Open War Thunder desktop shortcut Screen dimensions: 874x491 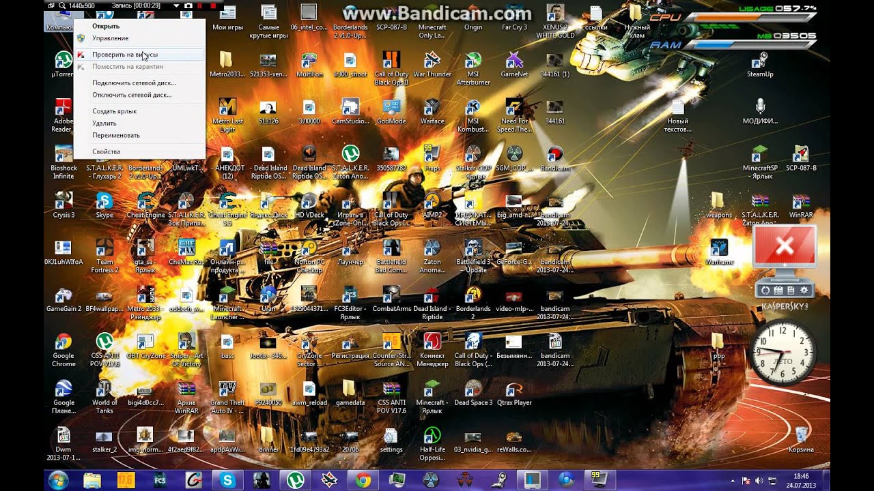(432, 64)
